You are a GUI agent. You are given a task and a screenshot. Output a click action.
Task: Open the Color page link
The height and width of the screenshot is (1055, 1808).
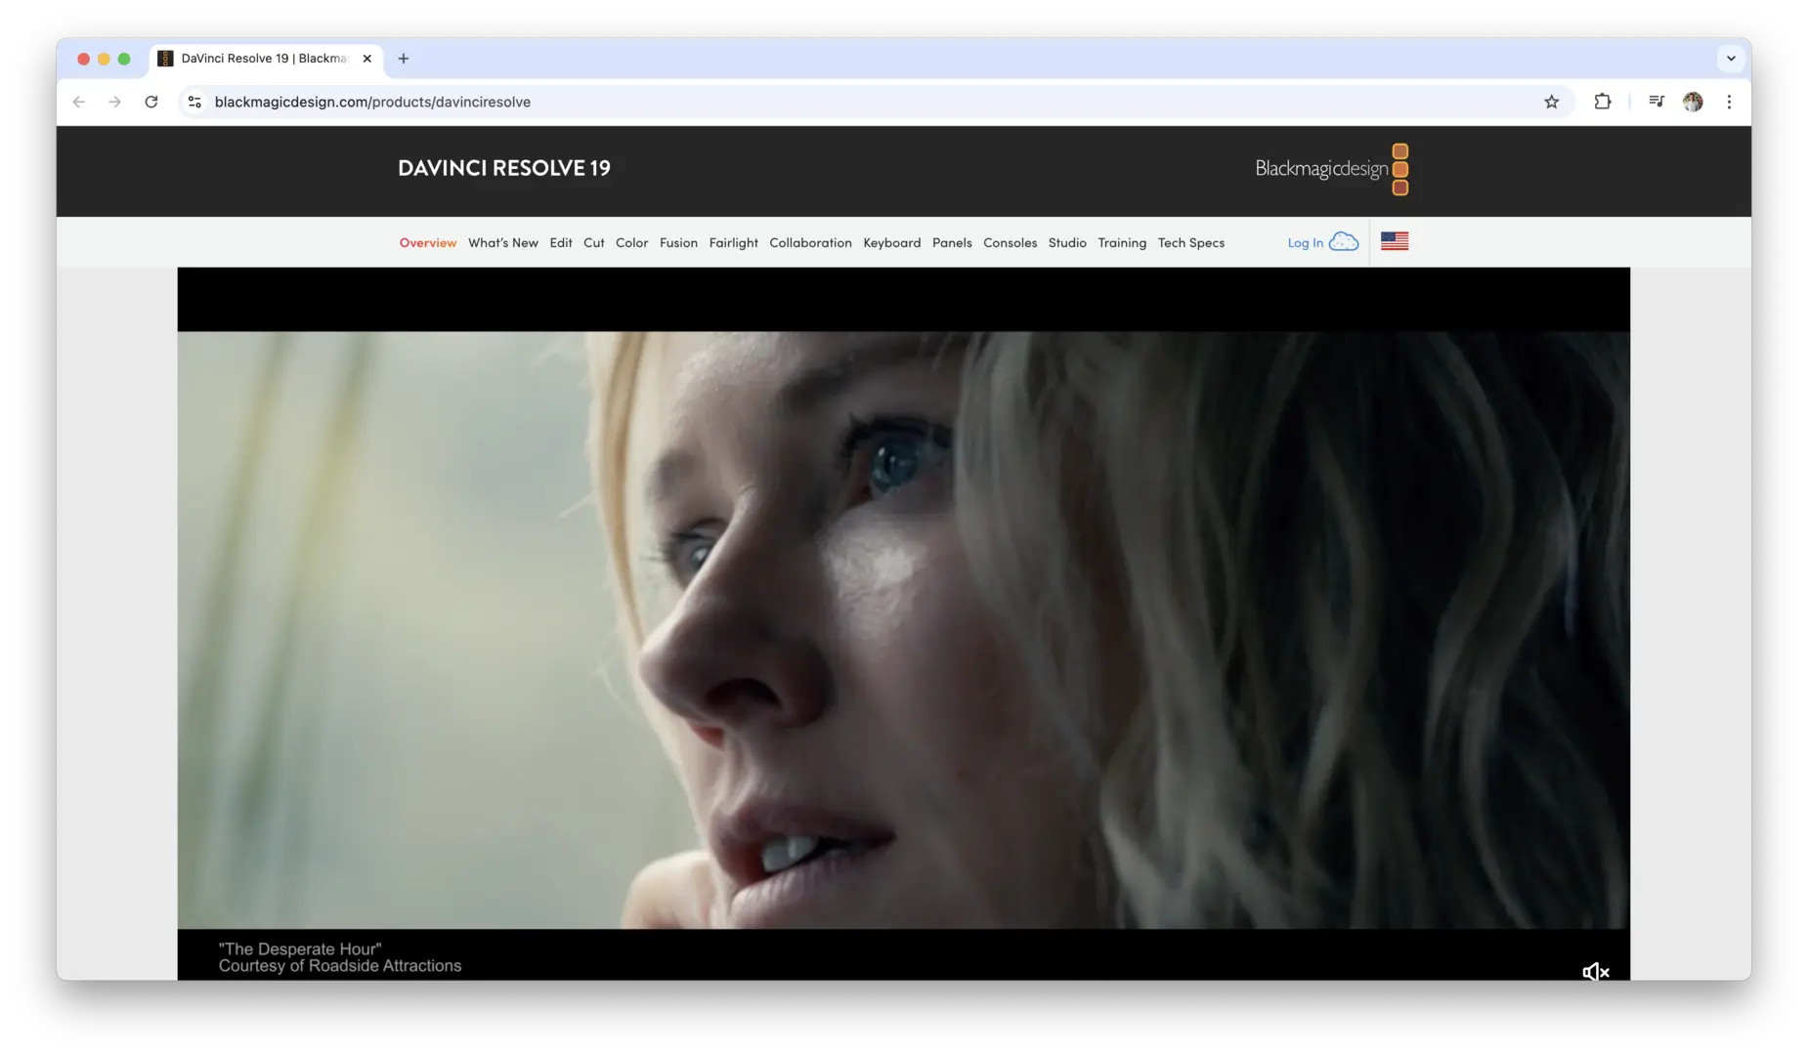tap(632, 243)
